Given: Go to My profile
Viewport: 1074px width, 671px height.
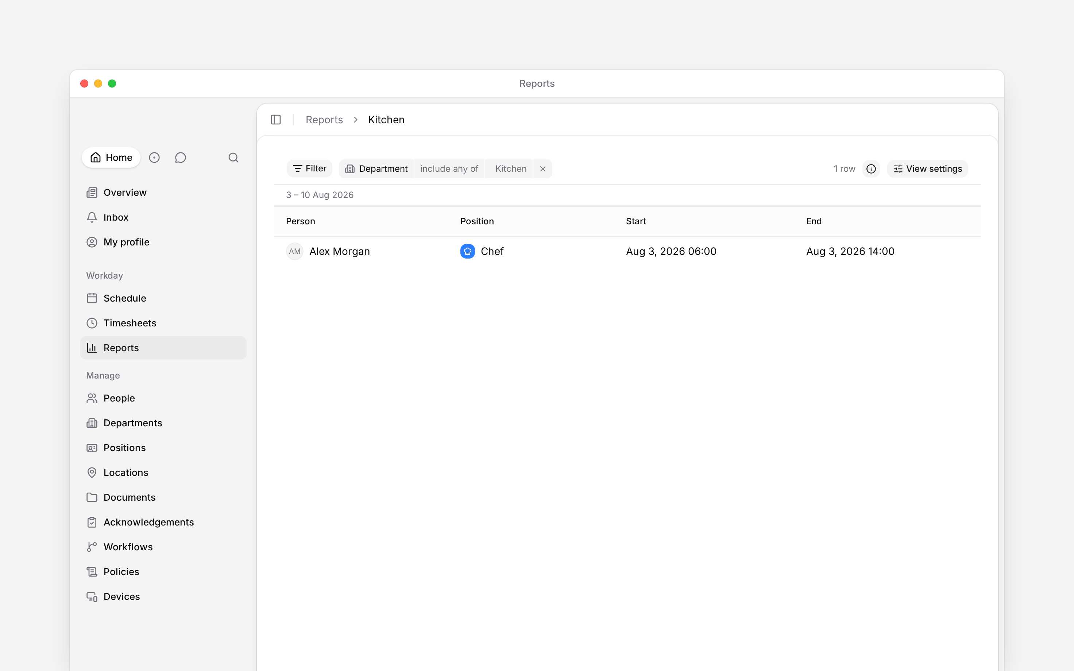Looking at the screenshot, I should (163, 242).
